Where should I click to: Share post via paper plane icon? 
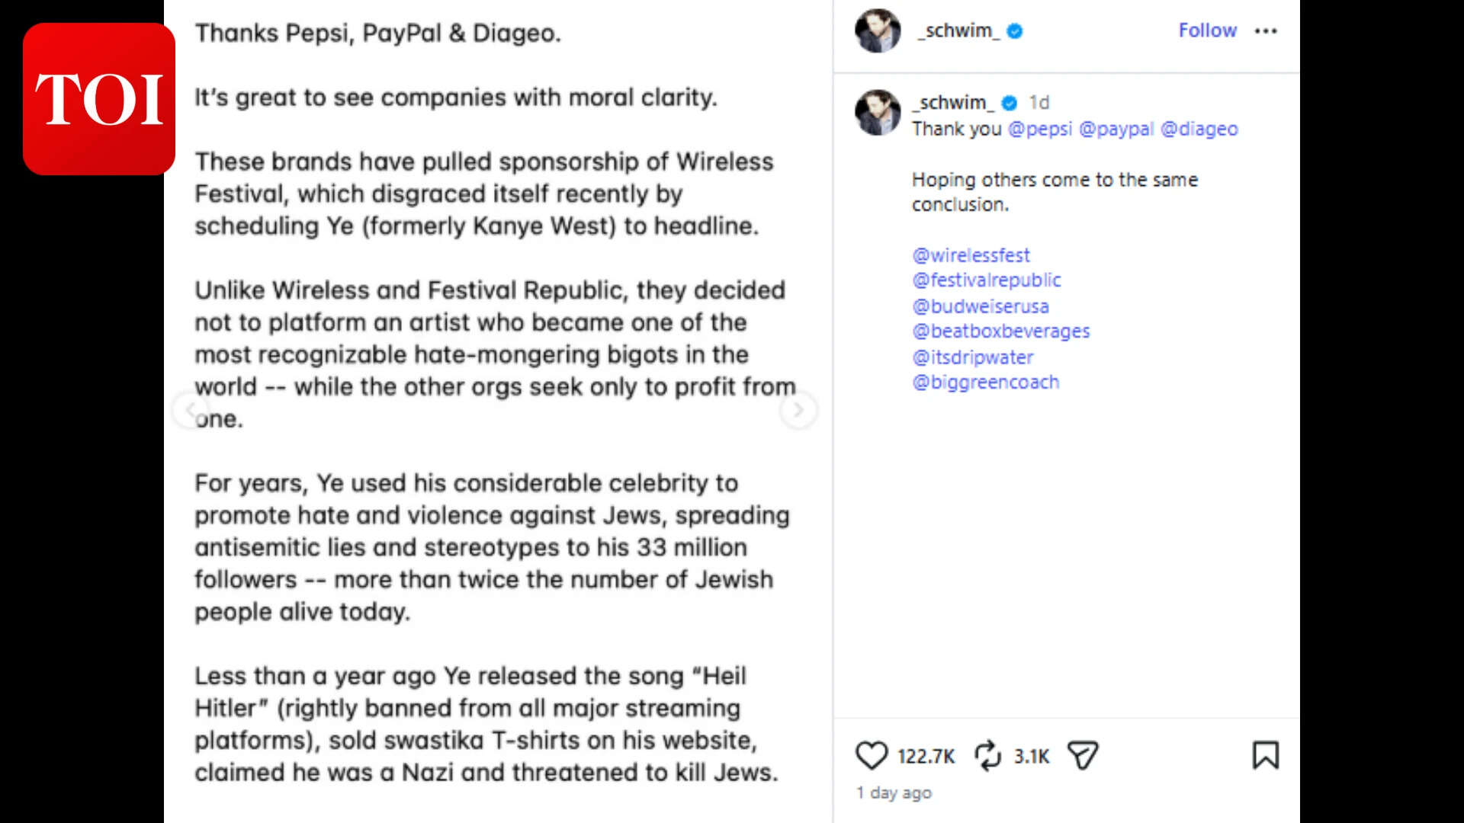(1082, 755)
